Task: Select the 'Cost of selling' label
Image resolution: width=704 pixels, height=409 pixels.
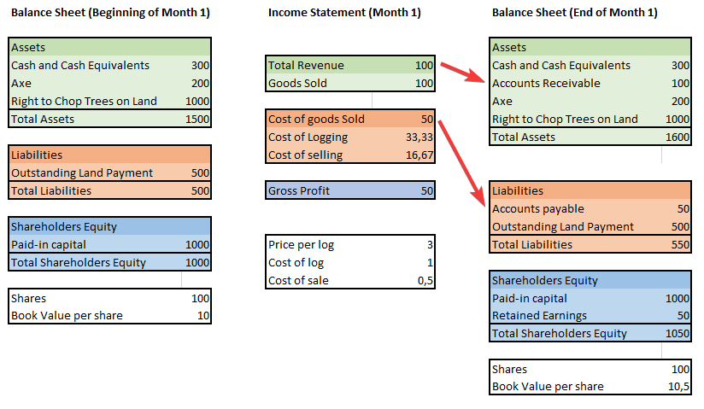Action: coord(305,155)
